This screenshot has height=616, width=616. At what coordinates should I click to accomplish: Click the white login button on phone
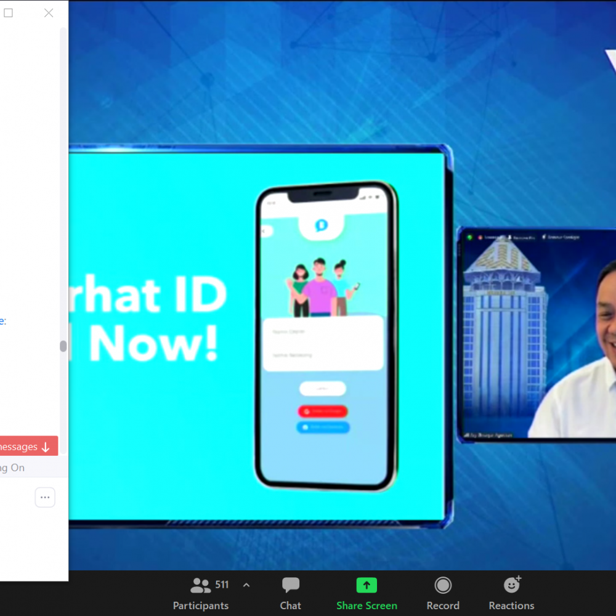(322, 389)
